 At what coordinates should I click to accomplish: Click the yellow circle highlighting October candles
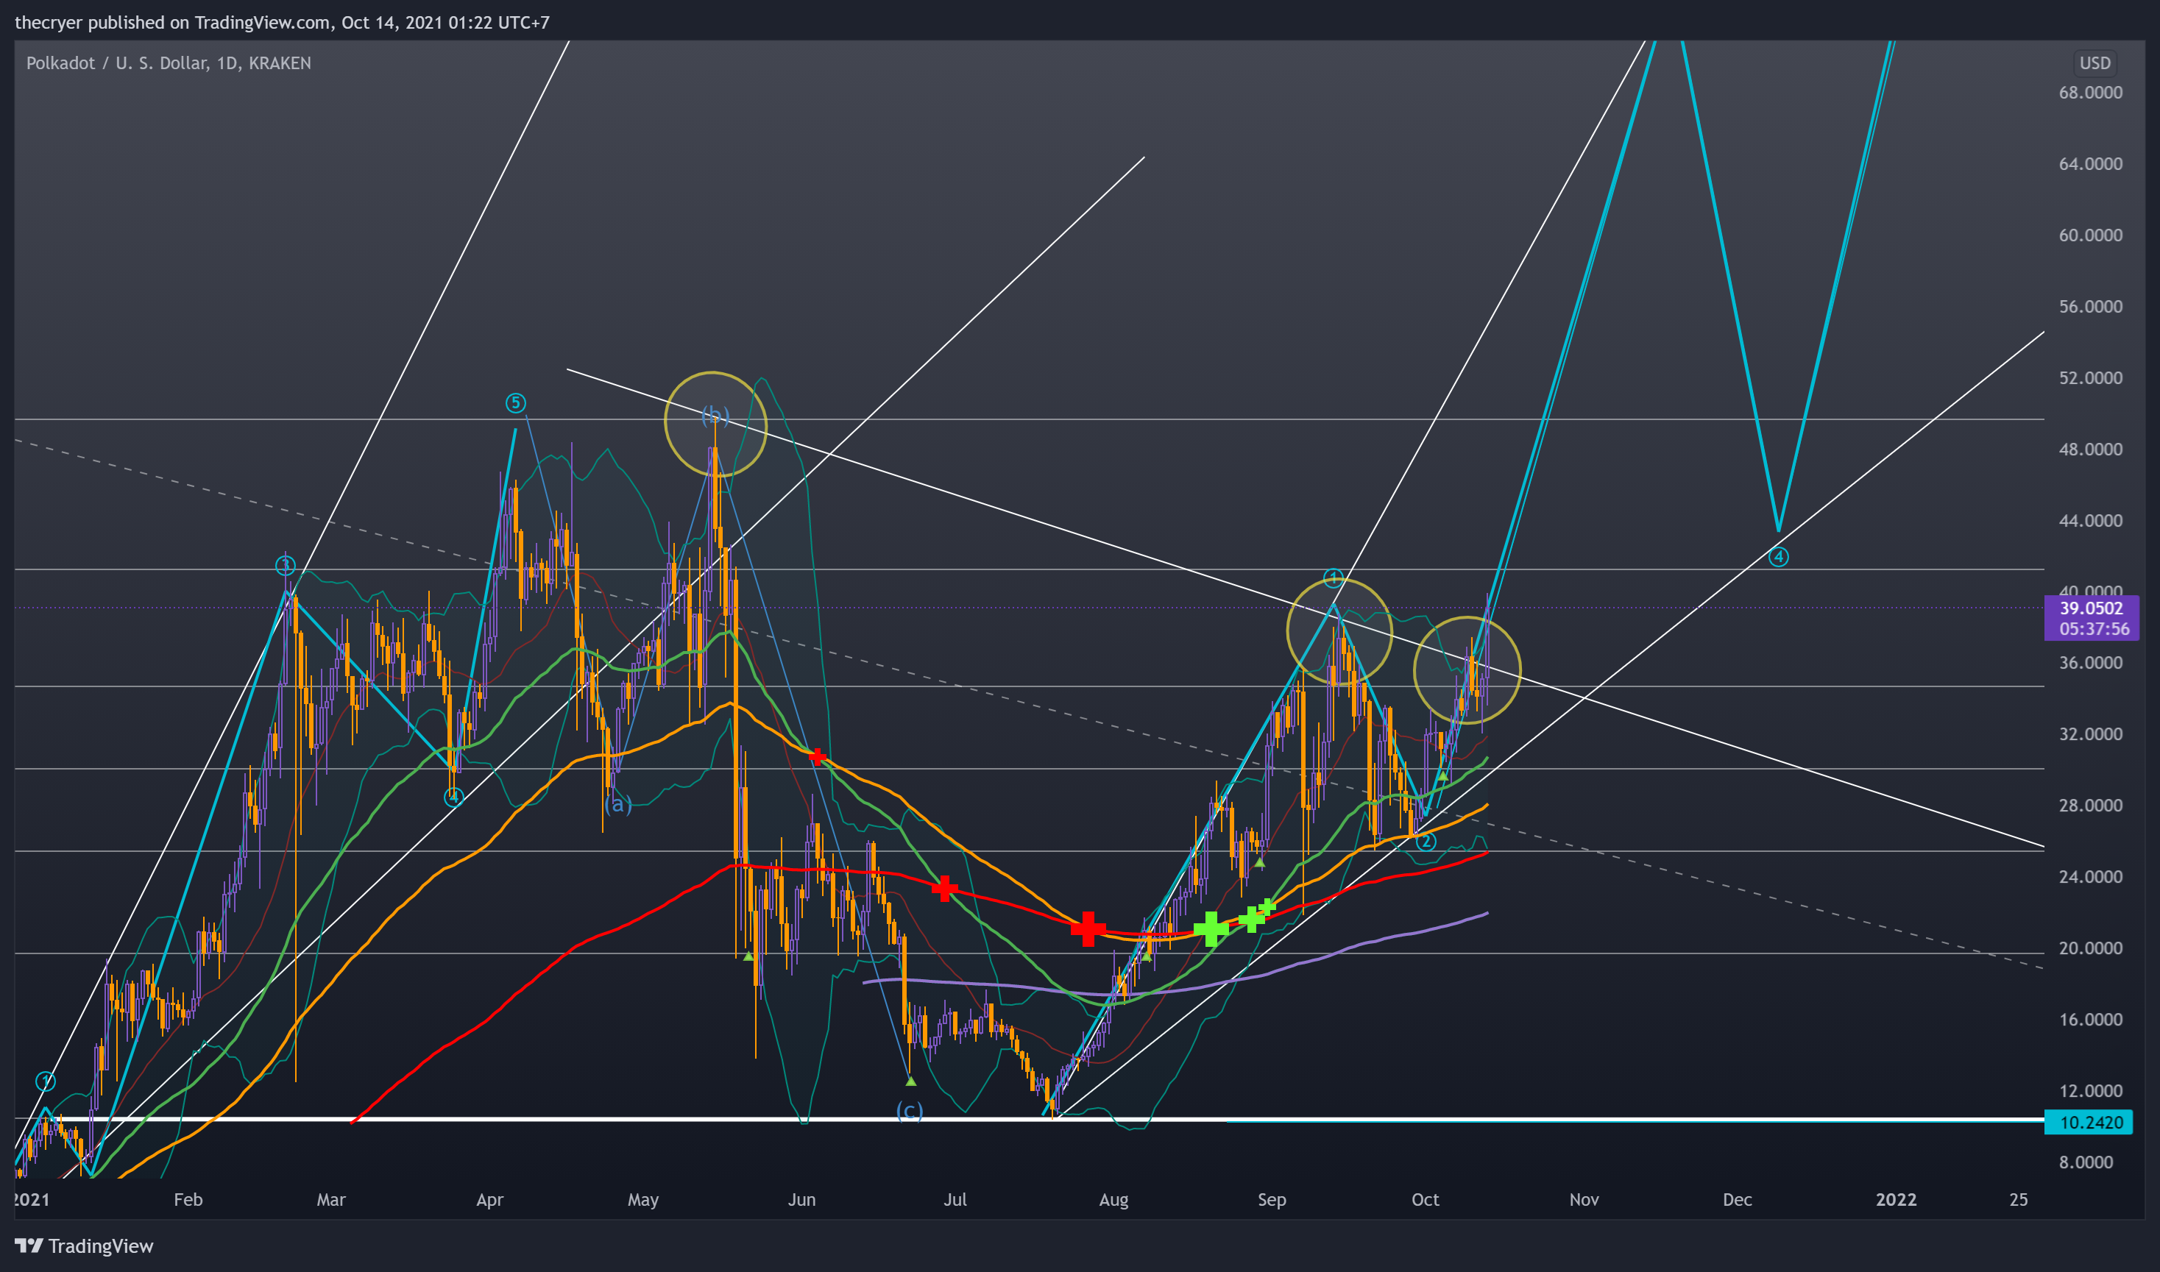1467,670
